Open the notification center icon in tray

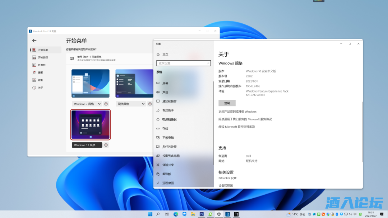[x=383, y=214]
